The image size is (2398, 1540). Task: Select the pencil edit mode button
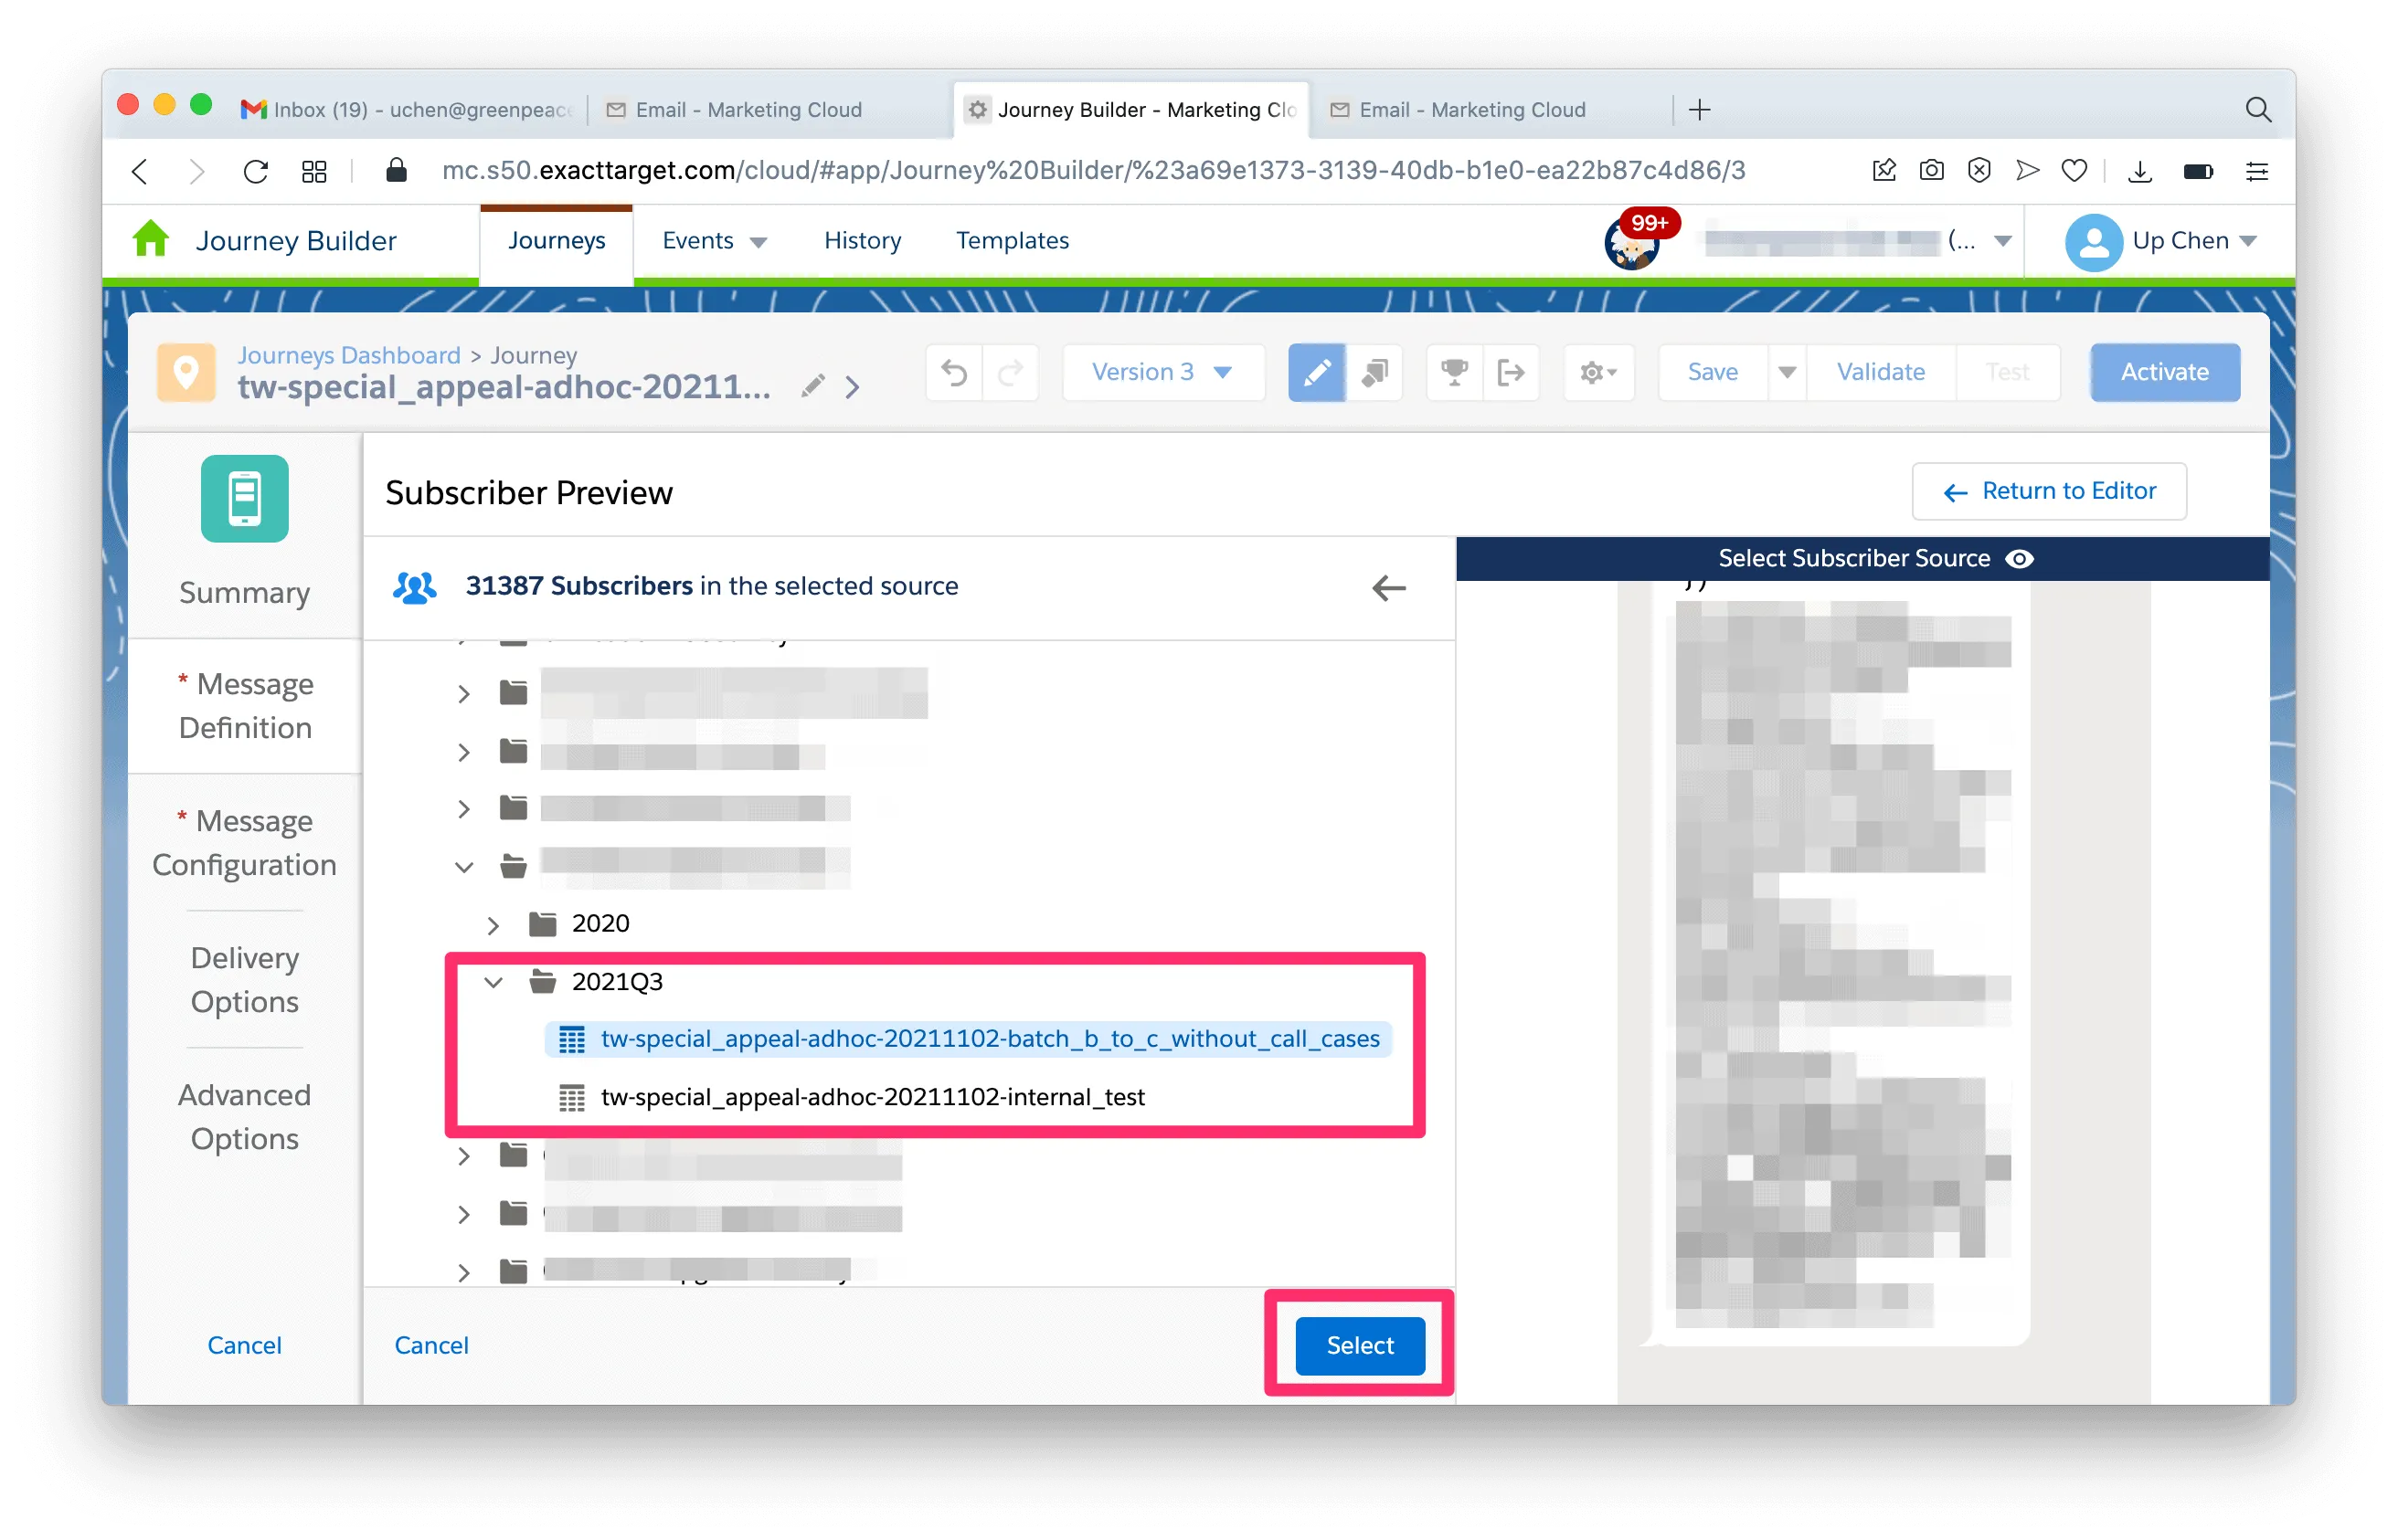point(1316,372)
